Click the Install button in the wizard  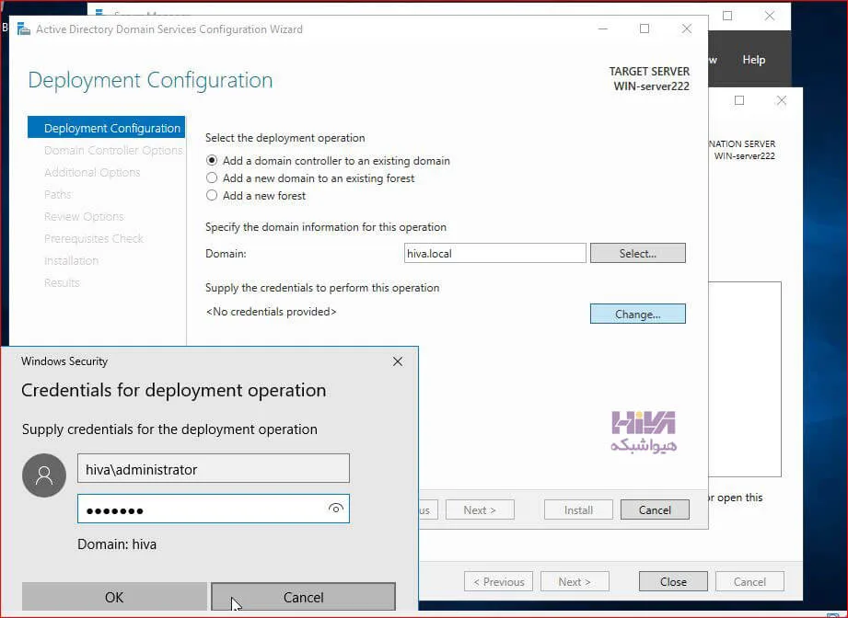click(578, 510)
